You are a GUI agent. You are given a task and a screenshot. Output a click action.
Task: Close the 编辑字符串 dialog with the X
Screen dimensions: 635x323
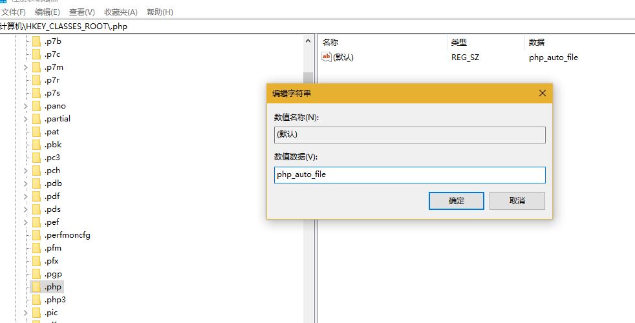pos(543,94)
